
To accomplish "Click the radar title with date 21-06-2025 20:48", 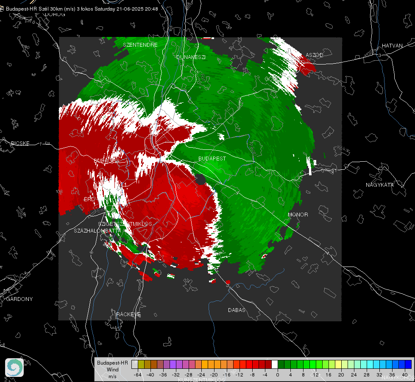I will click(x=82, y=9).
